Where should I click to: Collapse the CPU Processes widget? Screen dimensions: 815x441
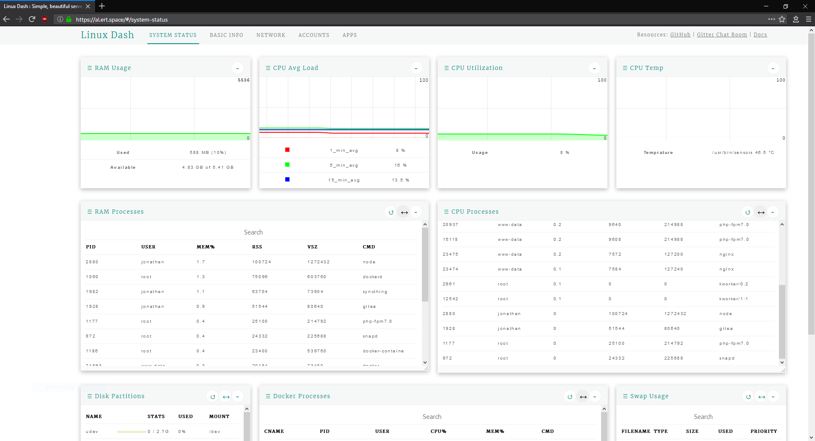point(773,212)
